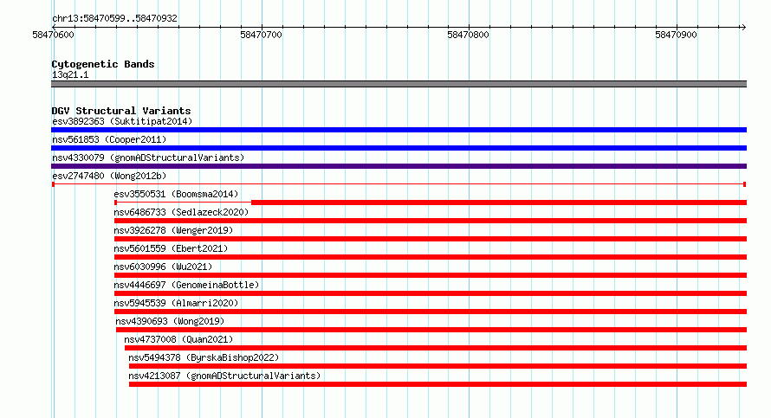Click the thin red line of esv2747480
Viewport: 771px width, 418px height.
click(x=398, y=184)
